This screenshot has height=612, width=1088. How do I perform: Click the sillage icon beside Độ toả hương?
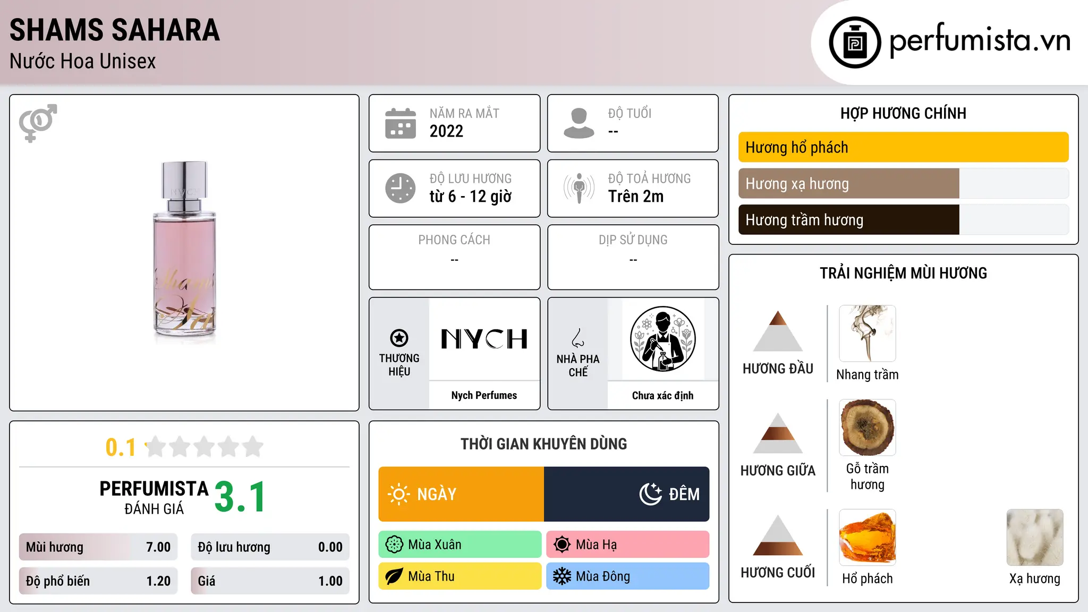click(579, 188)
